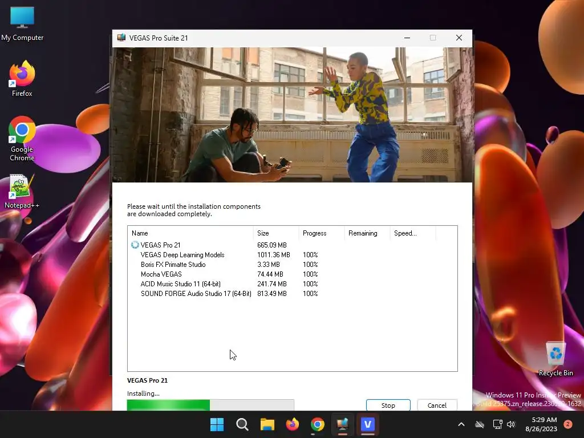Open volume tray icon

click(x=511, y=424)
